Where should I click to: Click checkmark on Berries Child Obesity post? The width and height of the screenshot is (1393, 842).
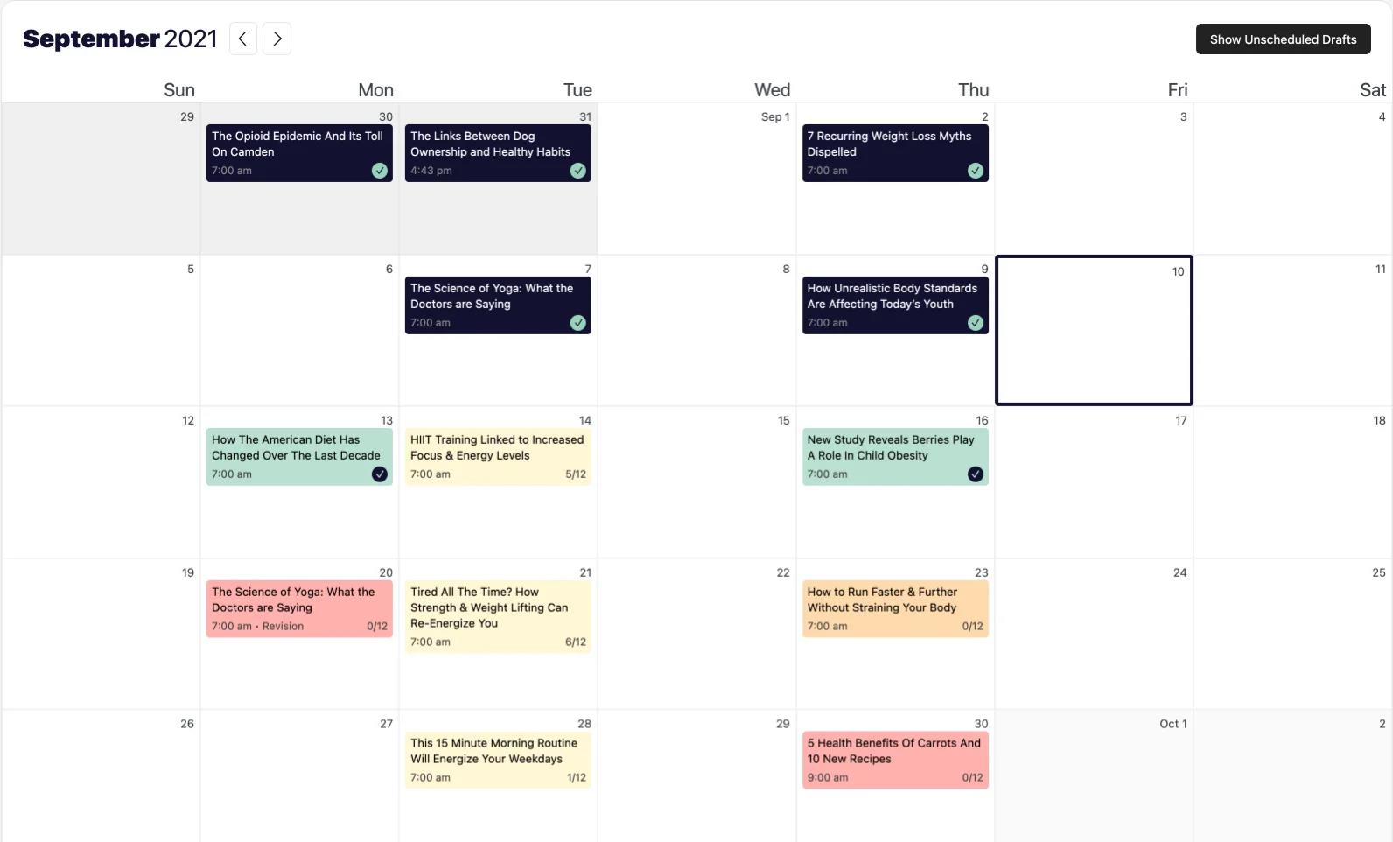tap(976, 474)
